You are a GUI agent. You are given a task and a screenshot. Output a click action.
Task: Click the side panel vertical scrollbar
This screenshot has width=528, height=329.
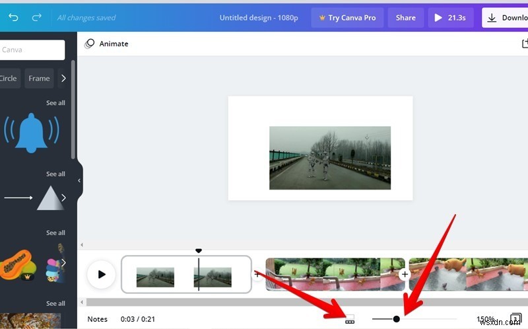coord(73,110)
